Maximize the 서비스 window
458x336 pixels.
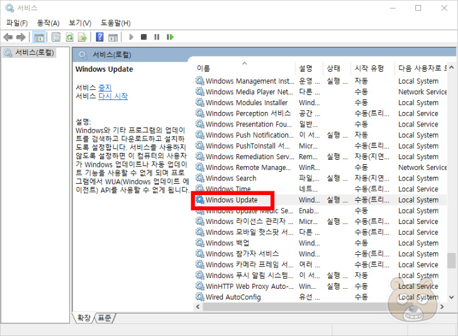pyautogui.click(x=418, y=8)
